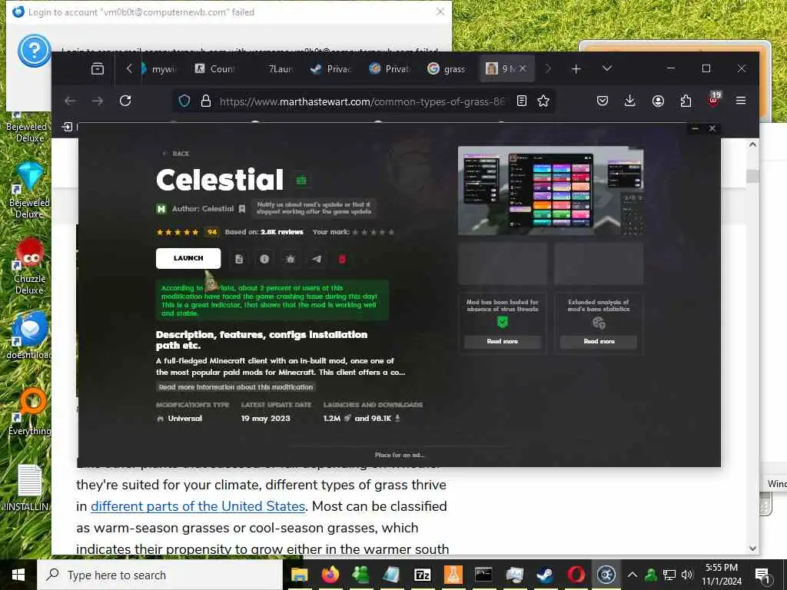Screen dimensions: 787x590
Task: Open Firefox View icon
Action: click(x=98, y=68)
